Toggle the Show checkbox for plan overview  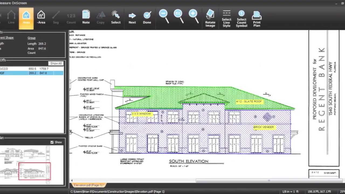(x=52, y=142)
